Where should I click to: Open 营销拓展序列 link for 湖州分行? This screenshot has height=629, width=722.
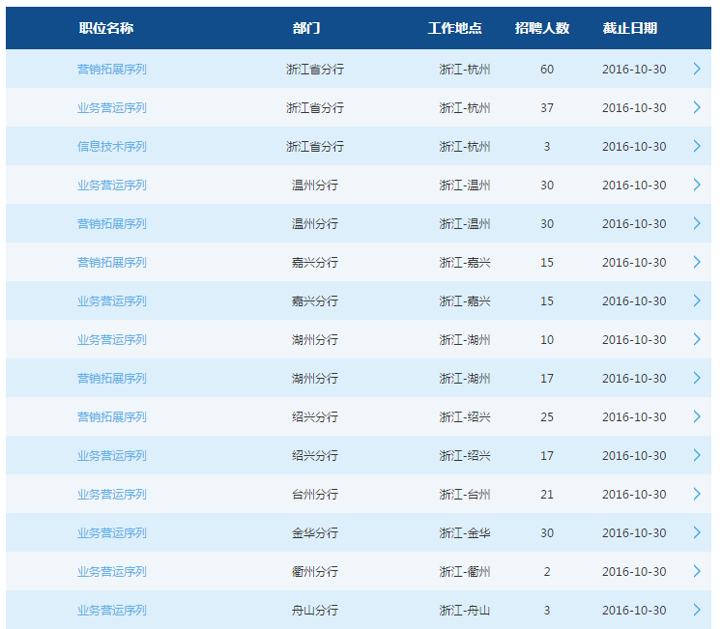(112, 379)
